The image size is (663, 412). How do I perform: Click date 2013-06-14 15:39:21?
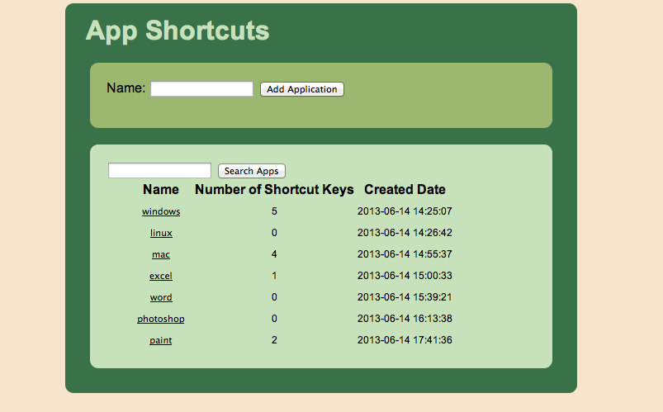point(405,297)
